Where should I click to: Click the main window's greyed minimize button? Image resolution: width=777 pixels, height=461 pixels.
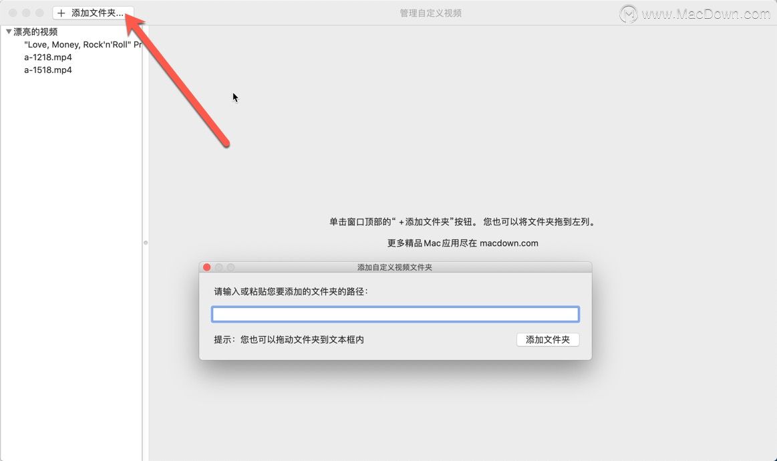click(26, 13)
